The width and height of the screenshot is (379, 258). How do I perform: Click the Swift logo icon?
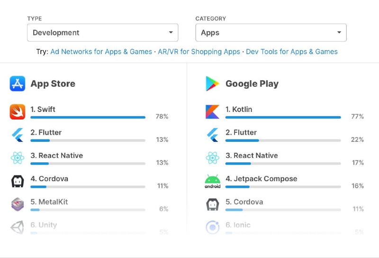click(x=18, y=112)
